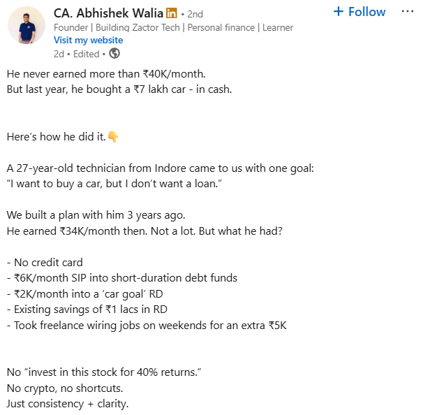Click the ₹6K/month SIP debt funds bullet
Viewport: 423px width, 415px height.
pos(122,278)
